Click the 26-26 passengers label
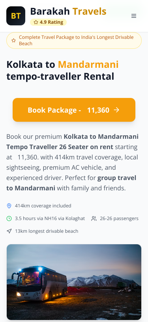Screen dimensions: 148x322 click(x=119, y=218)
